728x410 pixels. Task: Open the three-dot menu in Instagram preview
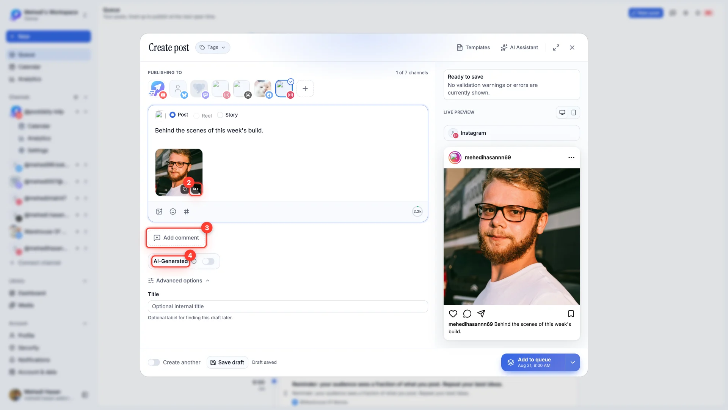571,158
